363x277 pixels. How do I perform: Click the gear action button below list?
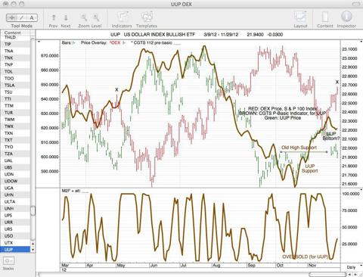pyautogui.click(x=8, y=260)
